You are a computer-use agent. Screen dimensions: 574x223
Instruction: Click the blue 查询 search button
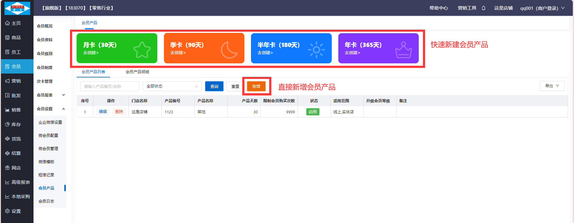(x=214, y=86)
